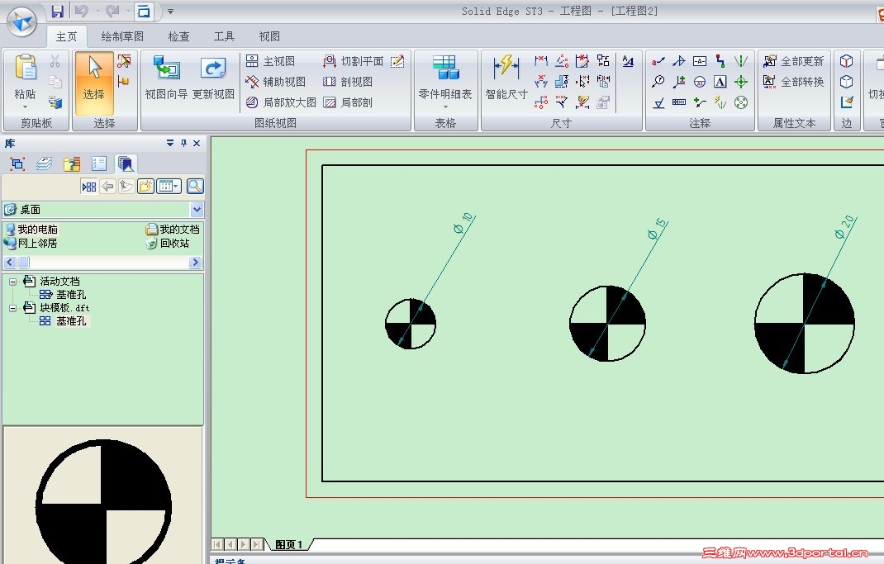Image resolution: width=884 pixels, height=564 pixels.
Task: Open the 检查 ribbon tab
Action: coord(178,36)
